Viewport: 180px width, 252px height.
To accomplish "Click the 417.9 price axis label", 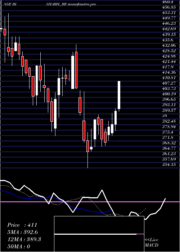I will tap(168, 67).
